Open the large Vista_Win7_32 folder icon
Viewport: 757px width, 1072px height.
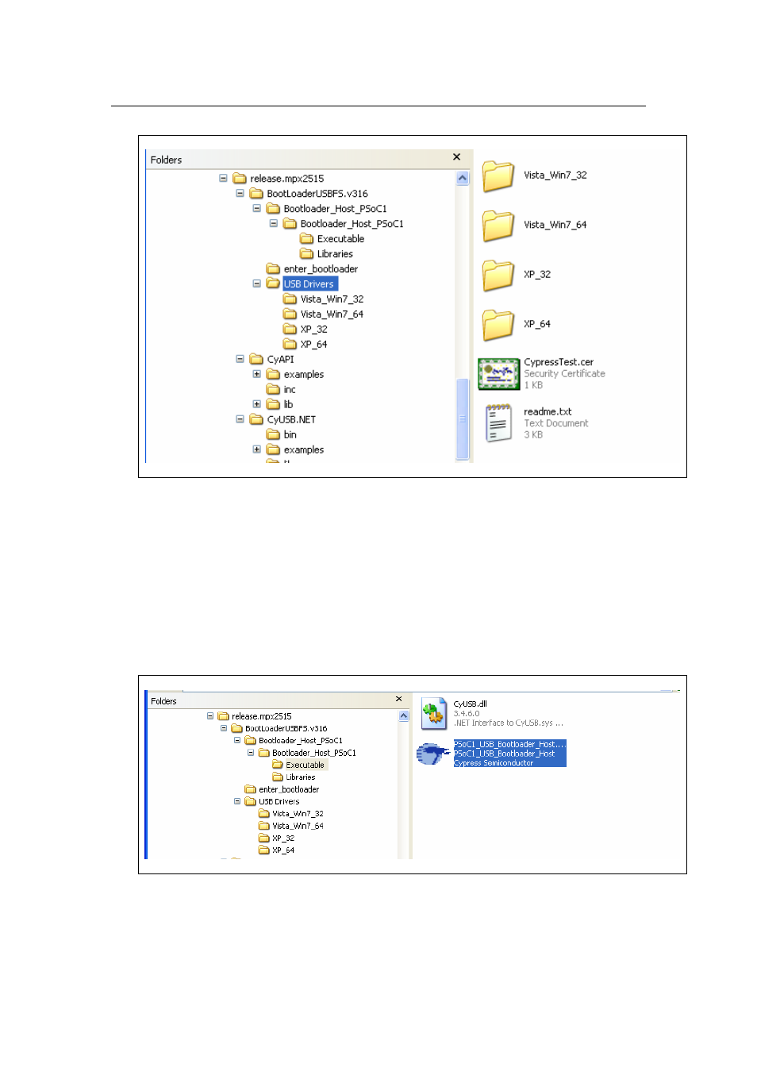498,175
